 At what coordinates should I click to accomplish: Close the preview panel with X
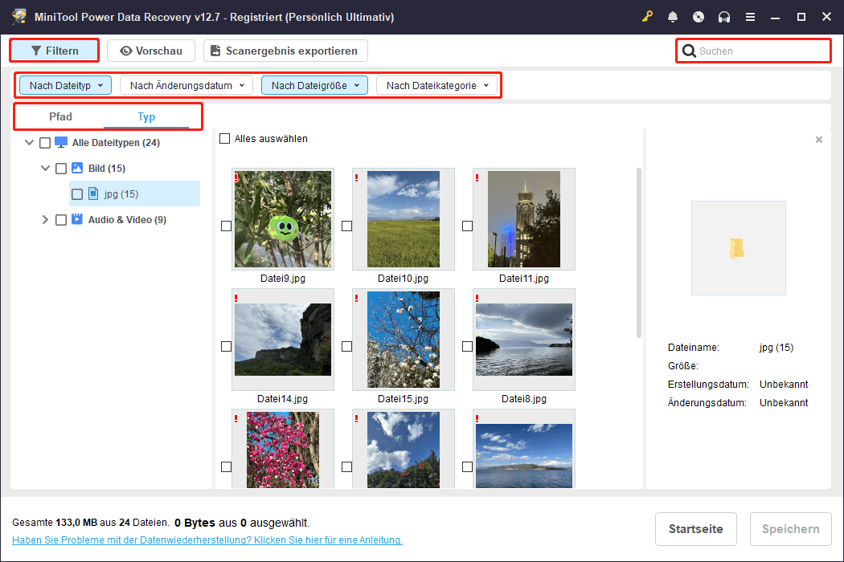[819, 140]
